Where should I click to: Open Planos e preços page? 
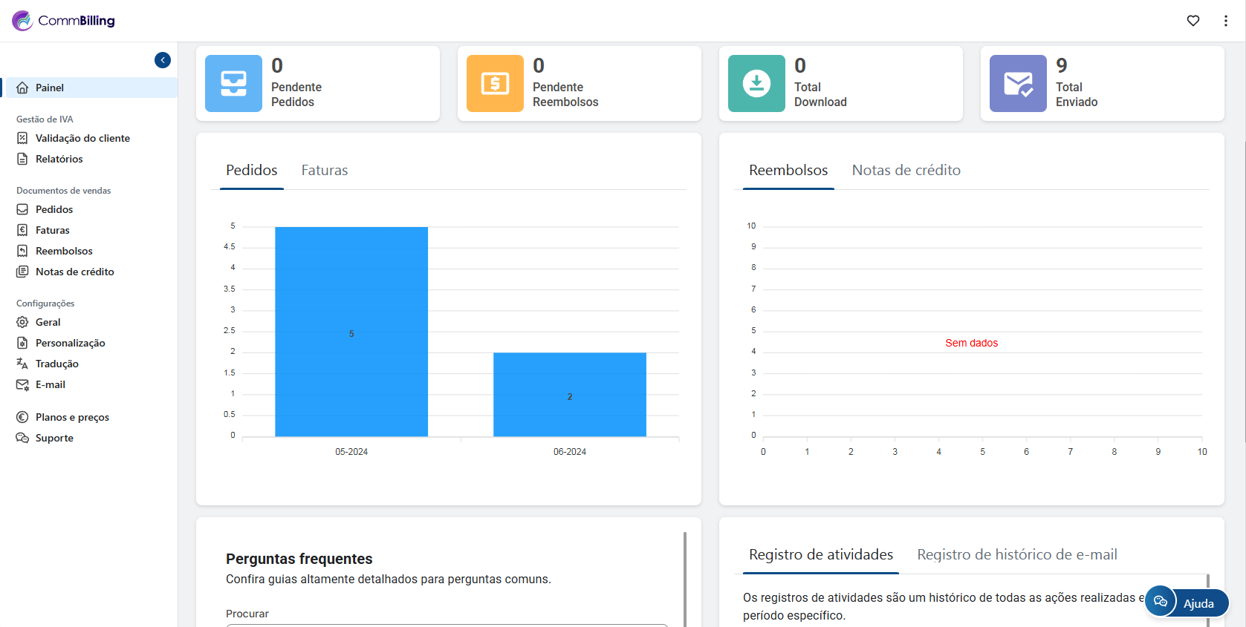pyautogui.click(x=72, y=417)
